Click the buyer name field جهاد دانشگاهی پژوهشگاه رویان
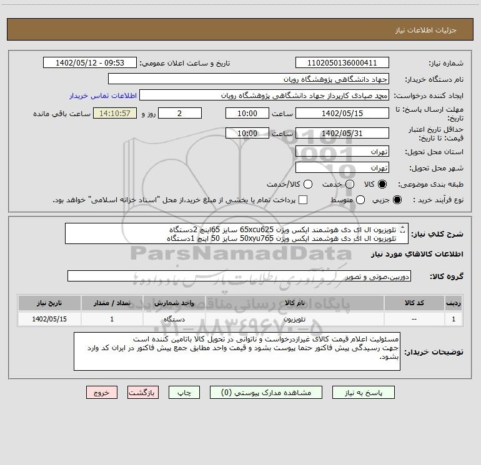481x465 pixels. (x=249, y=79)
